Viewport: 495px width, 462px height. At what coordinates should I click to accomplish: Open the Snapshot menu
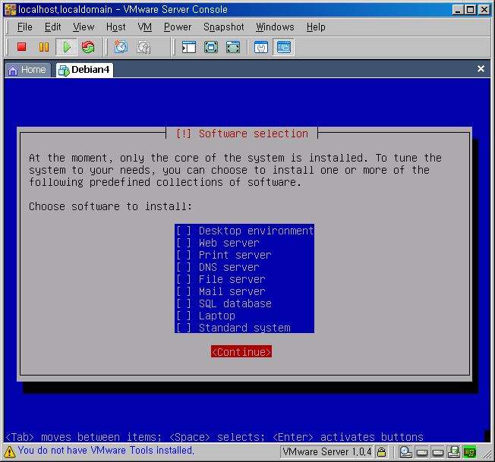pyautogui.click(x=223, y=27)
